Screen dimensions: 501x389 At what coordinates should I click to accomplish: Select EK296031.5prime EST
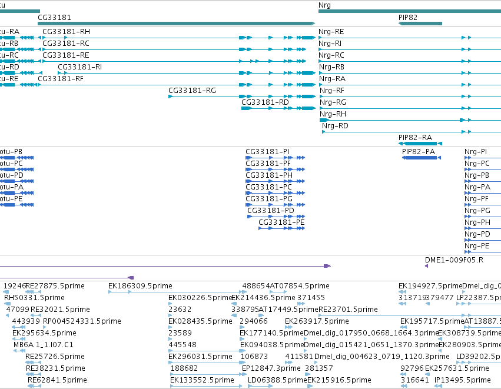click(x=207, y=363)
